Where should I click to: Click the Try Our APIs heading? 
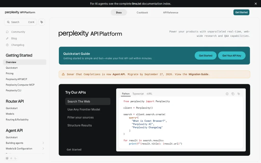[x=75, y=92]
